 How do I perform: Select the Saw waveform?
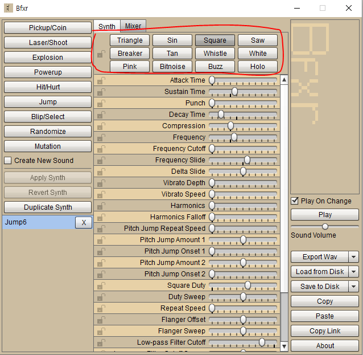pyautogui.click(x=258, y=40)
